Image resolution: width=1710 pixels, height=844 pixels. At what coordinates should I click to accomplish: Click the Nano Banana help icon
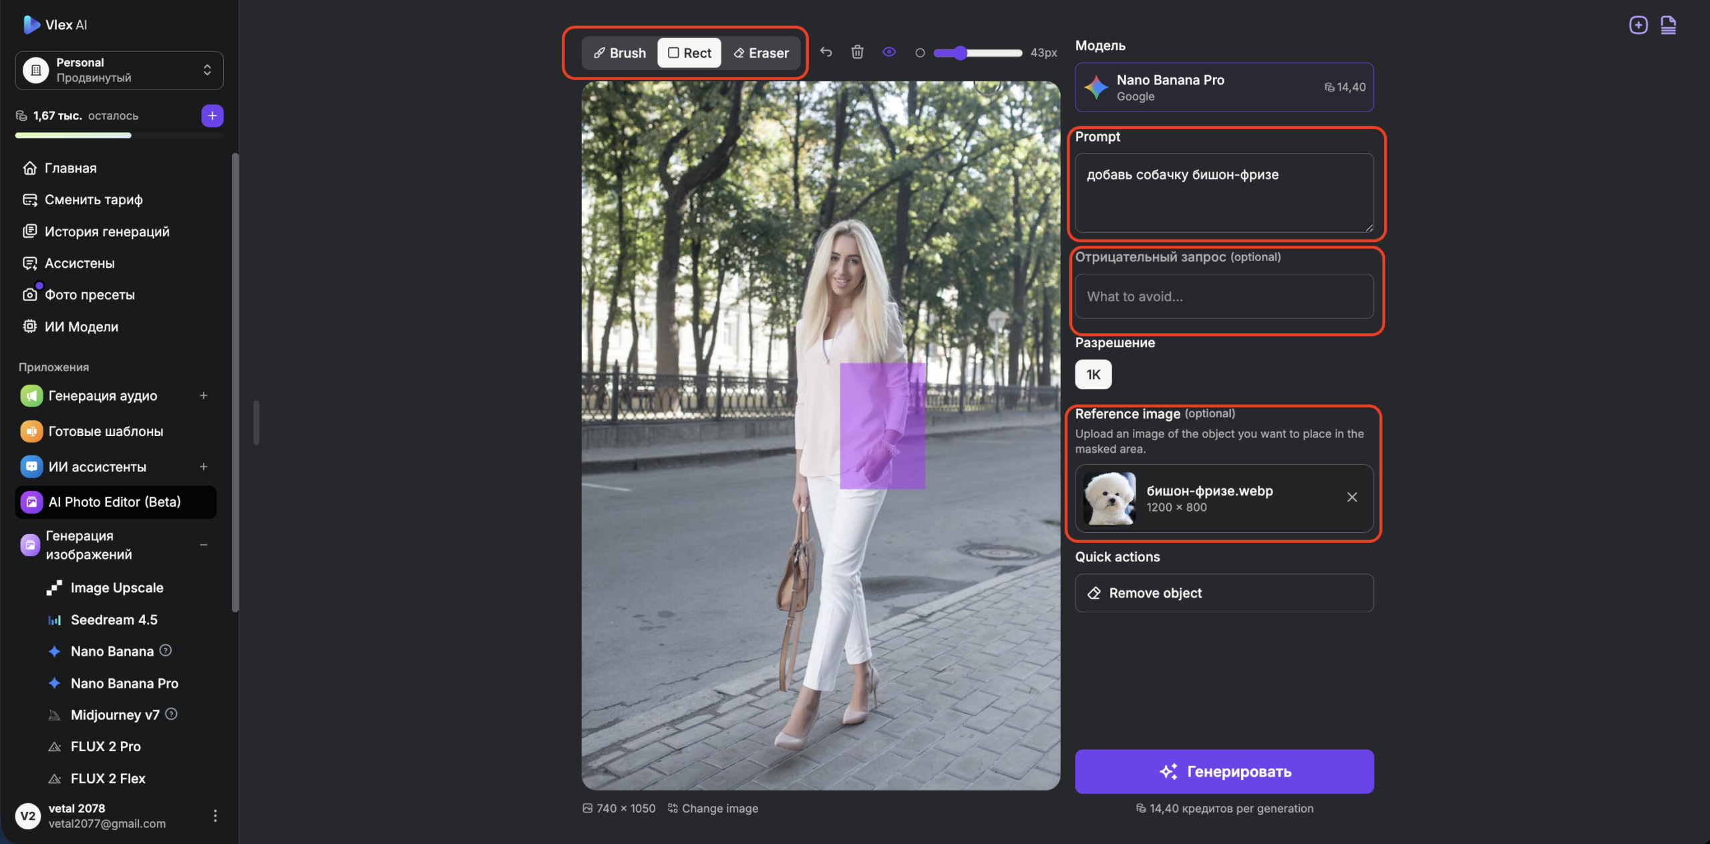point(166,650)
